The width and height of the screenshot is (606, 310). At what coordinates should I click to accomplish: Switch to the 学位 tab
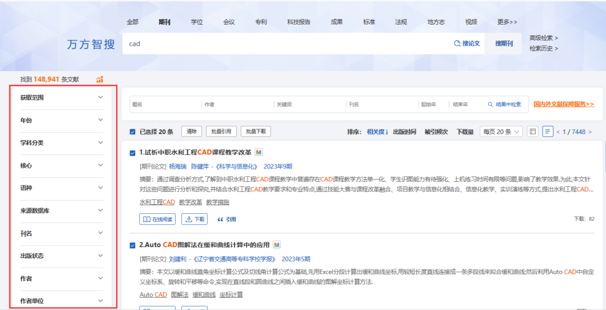point(197,22)
